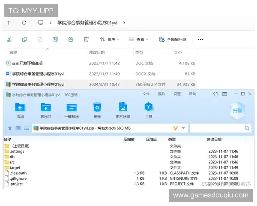Click the search magnifier icon in 360压缩
This screenshot has height=206, width=257.
pyautogui.click(x=247, y=128)
